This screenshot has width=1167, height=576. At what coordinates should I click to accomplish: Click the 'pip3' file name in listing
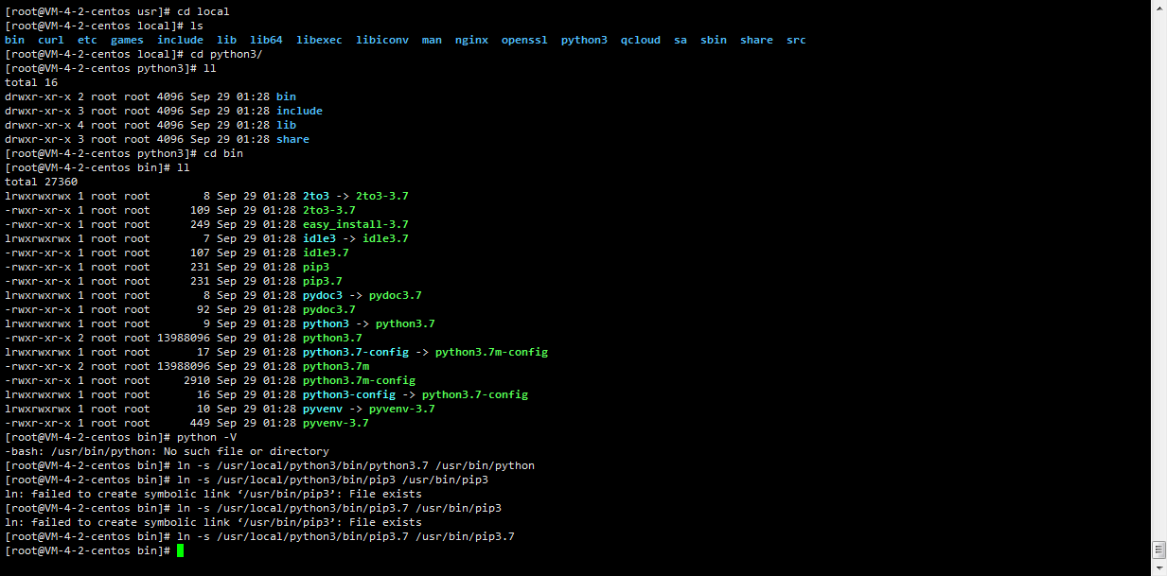pyautogui.click(x=316, y=267)
